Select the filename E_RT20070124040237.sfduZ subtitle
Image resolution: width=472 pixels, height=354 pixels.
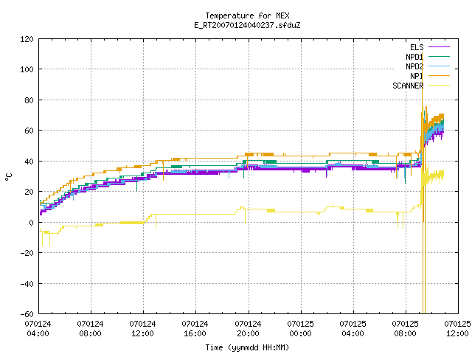tap(247, 25)
